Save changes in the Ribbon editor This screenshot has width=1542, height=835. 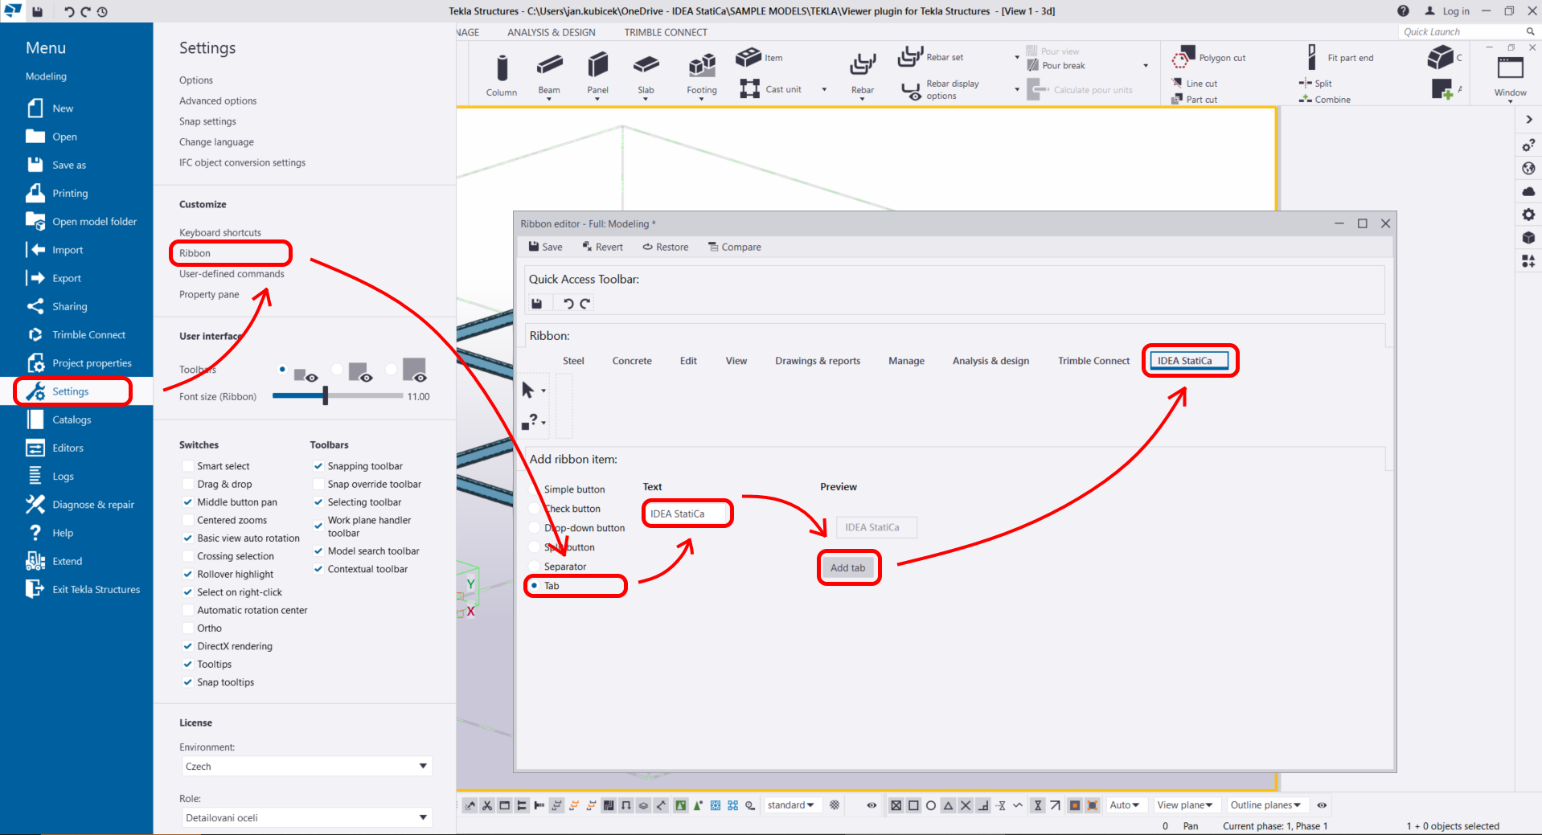click(x=545, y=247)
